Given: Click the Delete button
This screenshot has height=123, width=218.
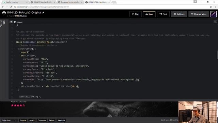Looking at the screenshot, I should pos(52,120).
